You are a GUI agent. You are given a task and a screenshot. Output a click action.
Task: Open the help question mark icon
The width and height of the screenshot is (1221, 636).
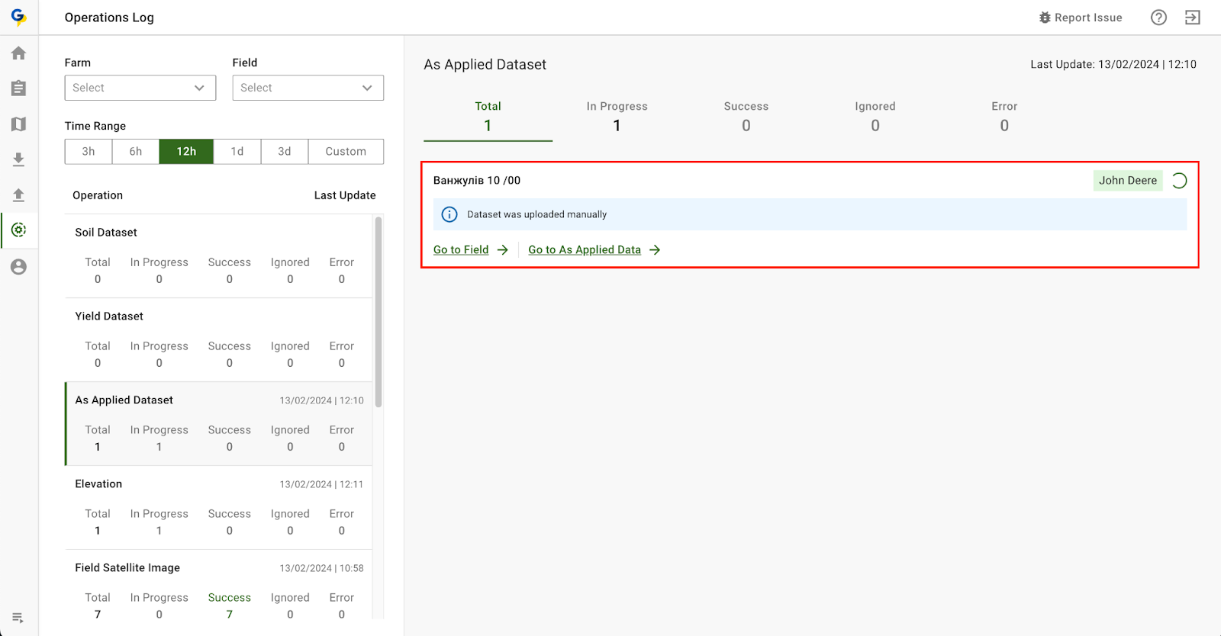pyautogui.click(x=1158, y=18)
